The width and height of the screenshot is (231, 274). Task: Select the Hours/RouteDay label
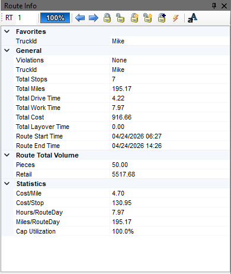tap(39, 212)
